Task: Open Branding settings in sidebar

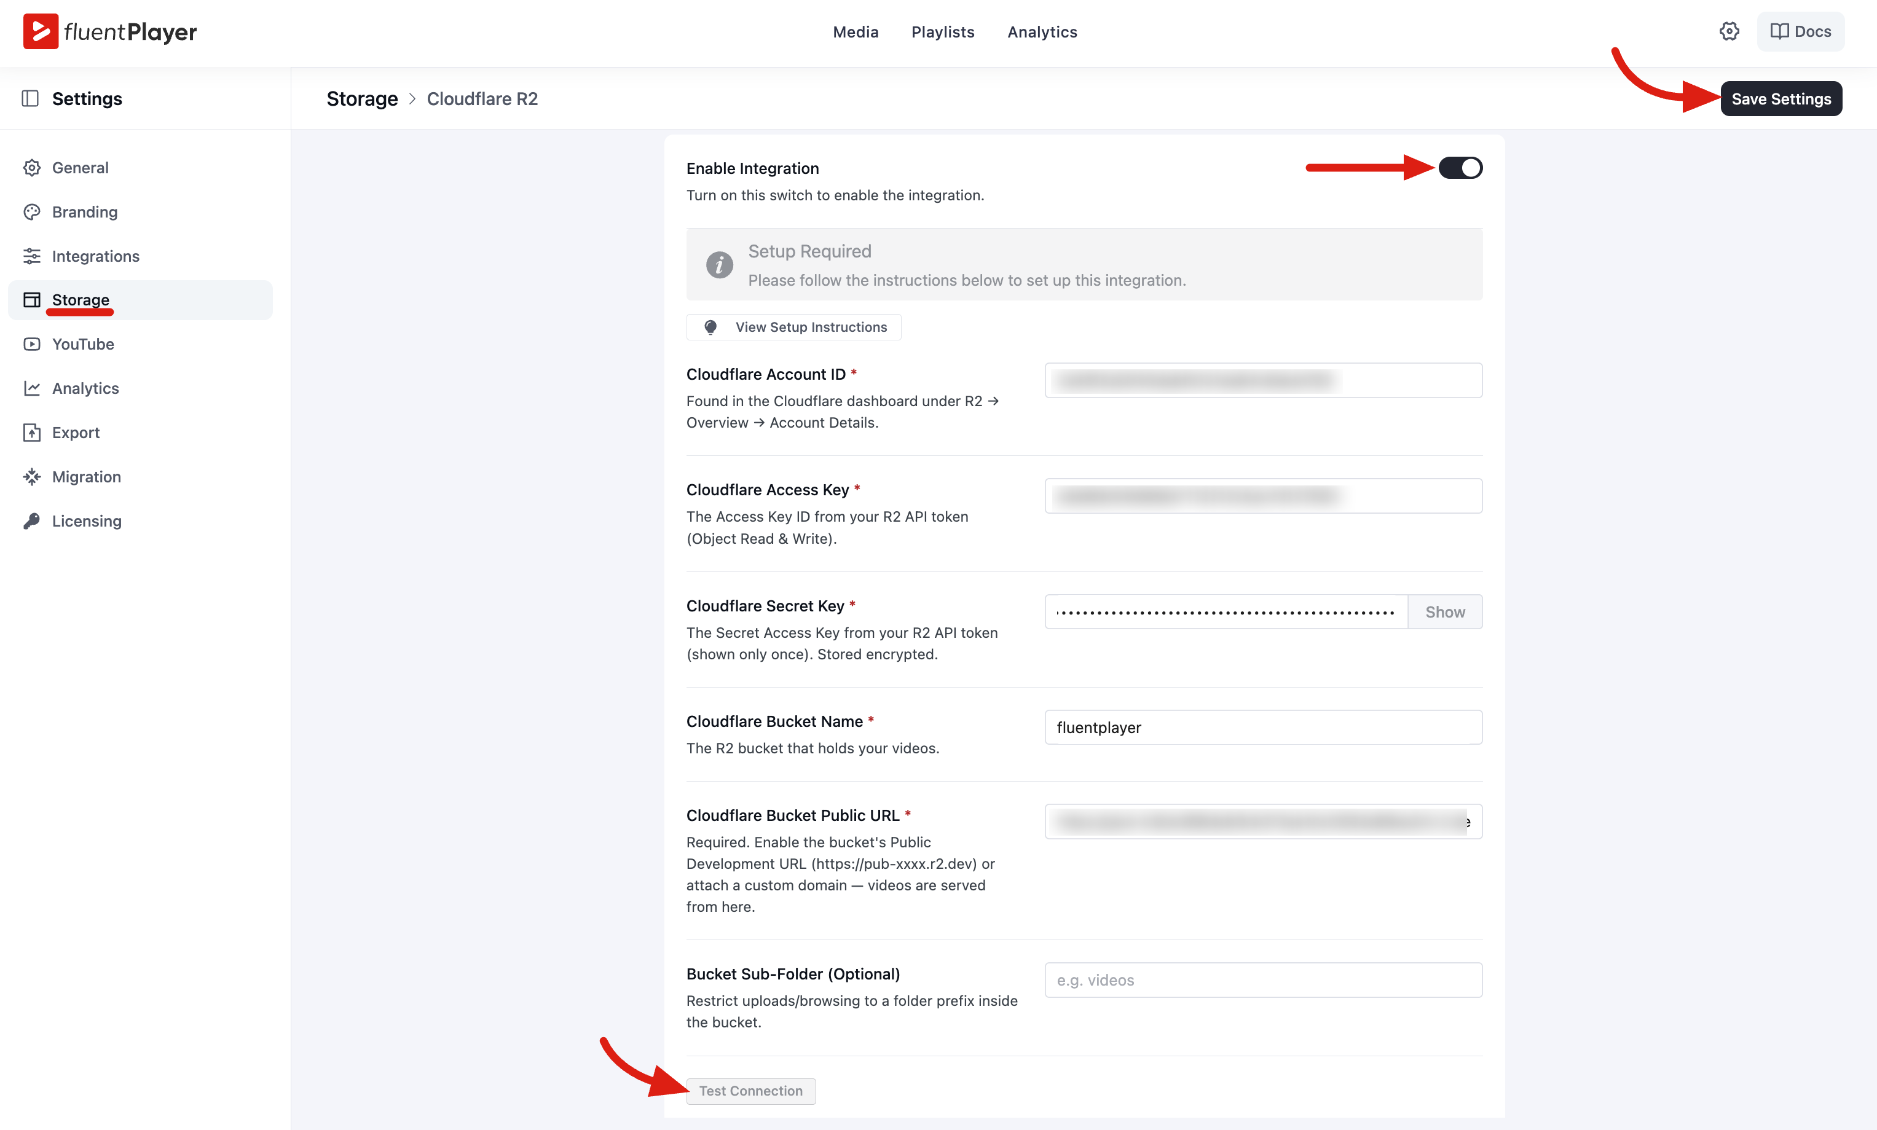Action: pos(140,212)
